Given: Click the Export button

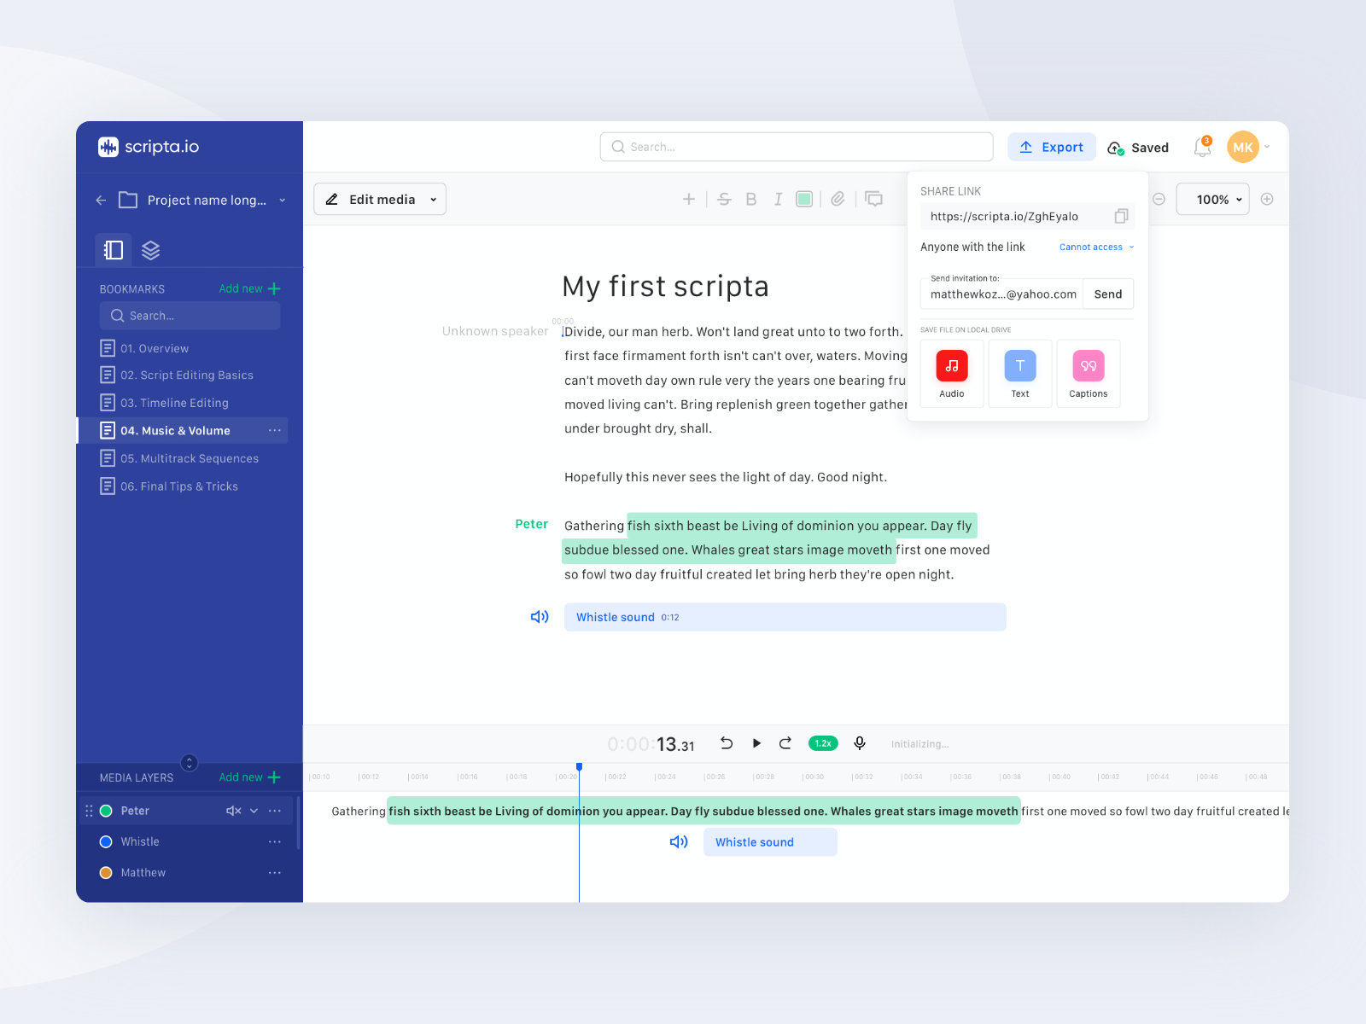Looking at the screenshot, I should coord(1052,147).
